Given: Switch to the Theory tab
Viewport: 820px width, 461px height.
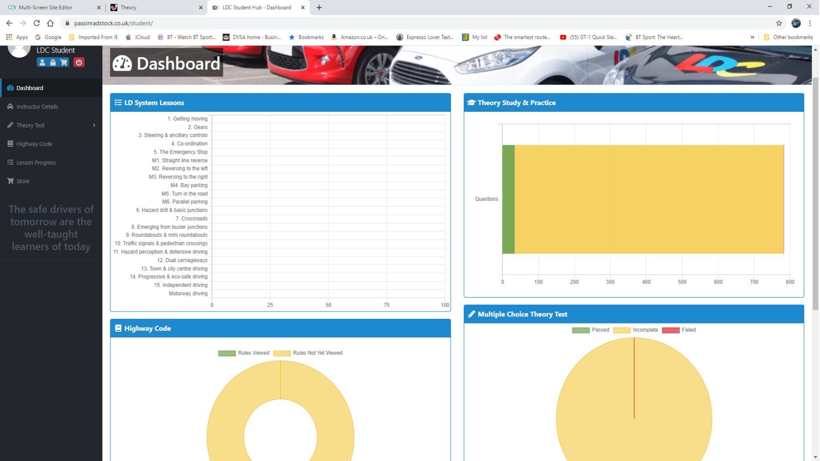Looking at the screenshot, I should (x=156, y=7).
